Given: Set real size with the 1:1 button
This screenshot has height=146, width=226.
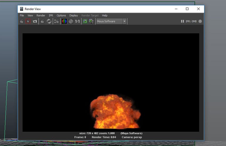Looking at the screenshot, I should pos(77,21).
